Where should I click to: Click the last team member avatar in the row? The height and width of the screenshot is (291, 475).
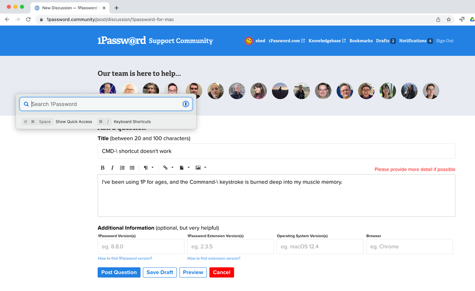point(431,91)
